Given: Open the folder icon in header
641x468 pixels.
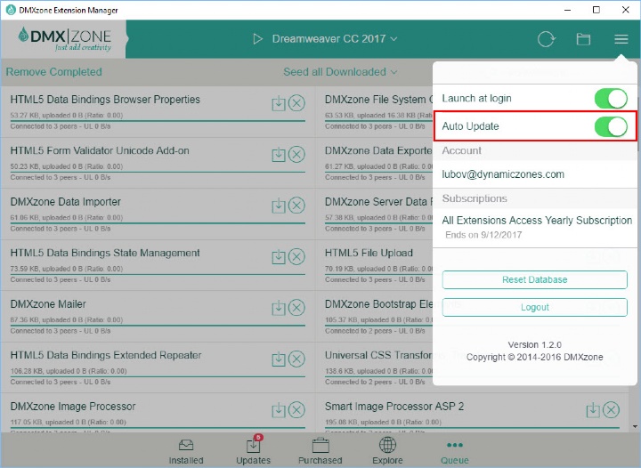Looking at the screenshot, I should [x=583, y=39].
